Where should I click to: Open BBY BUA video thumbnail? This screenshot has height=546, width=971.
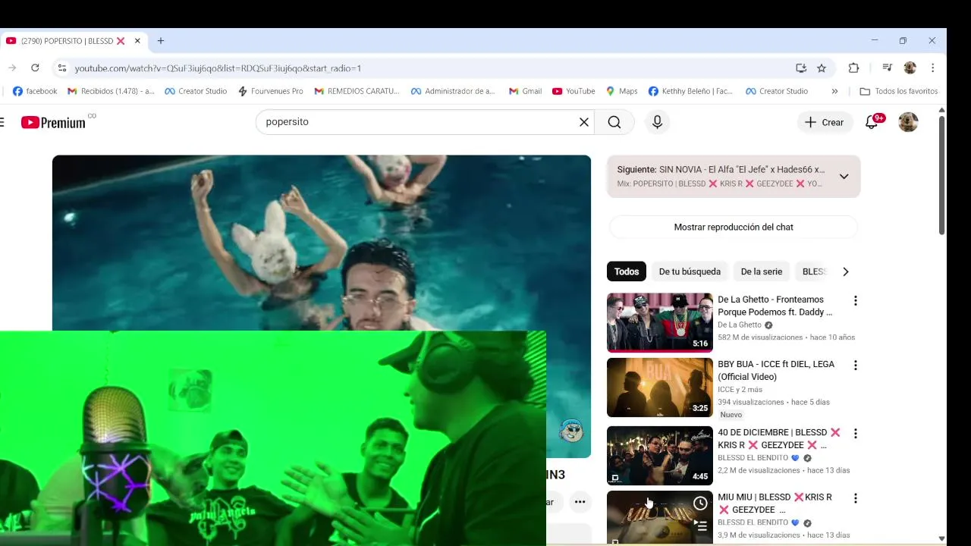coord(660,388)
